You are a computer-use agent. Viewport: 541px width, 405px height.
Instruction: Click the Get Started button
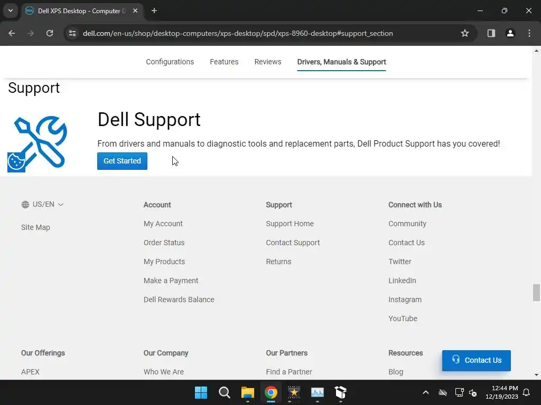[122, 161]
